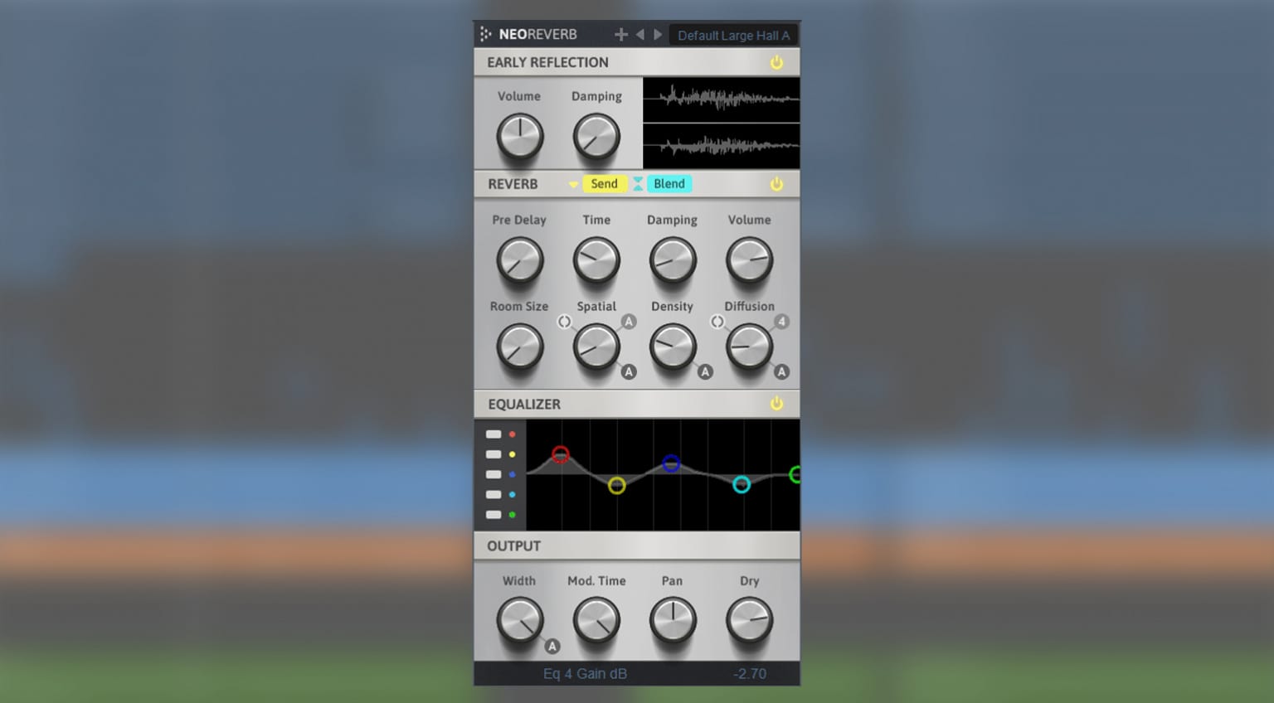1274x703 pixels.
Task: Click the green color dot in the EQ panel
Action: tap(513, 514)
